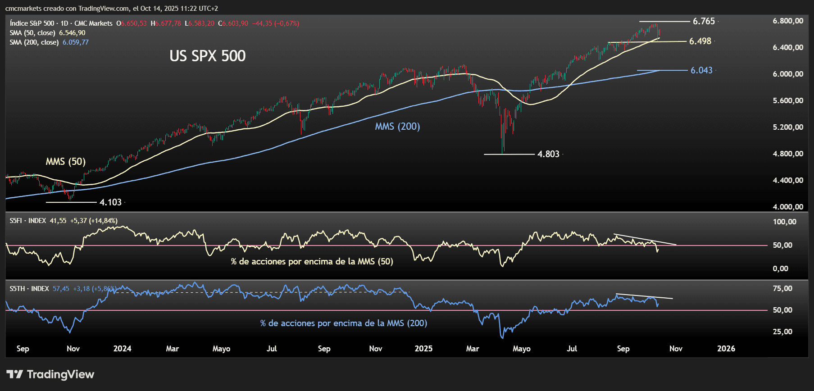Click the MMS (200) chart label
814x391 pixels.
click(397, 127)
